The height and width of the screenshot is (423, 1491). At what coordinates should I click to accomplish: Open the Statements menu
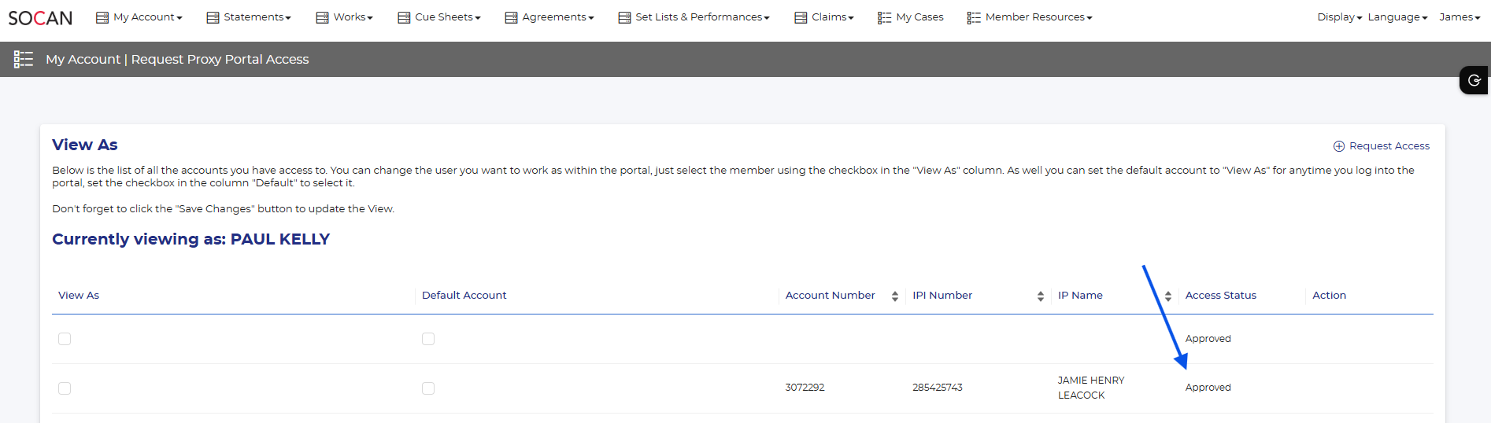click(x=249, y=17)
